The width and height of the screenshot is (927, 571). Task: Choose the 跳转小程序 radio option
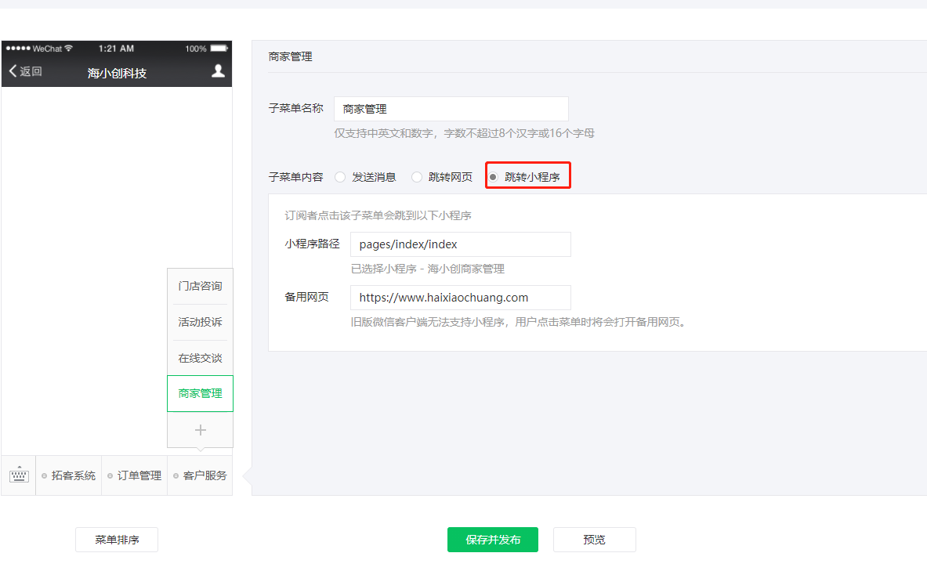click(493, 177)
